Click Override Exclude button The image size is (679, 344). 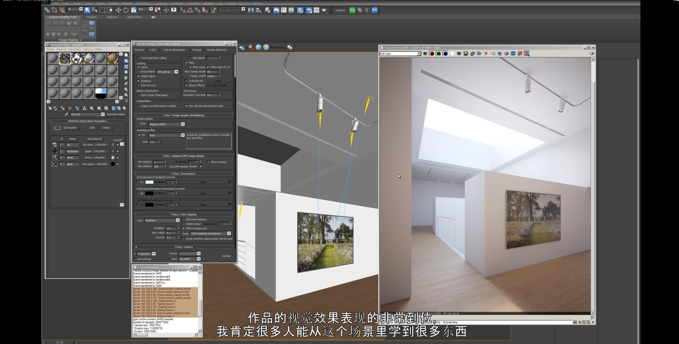[218, 85]
